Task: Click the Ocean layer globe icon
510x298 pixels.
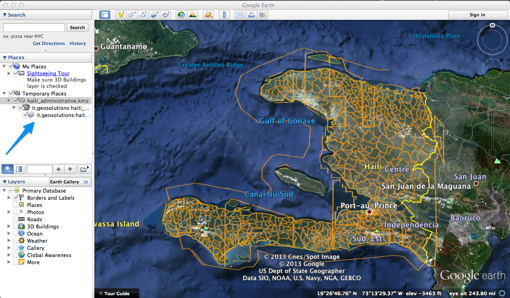Action: pyautogui.click(x=22, y=234)
